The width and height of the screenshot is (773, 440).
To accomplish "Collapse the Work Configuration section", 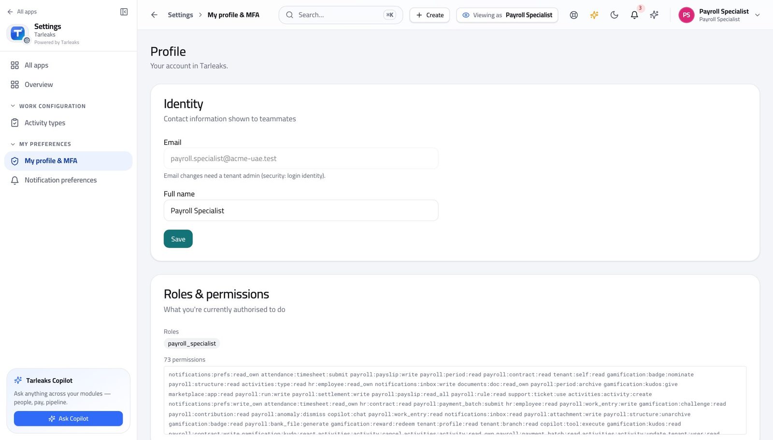I will coord(48,106).
